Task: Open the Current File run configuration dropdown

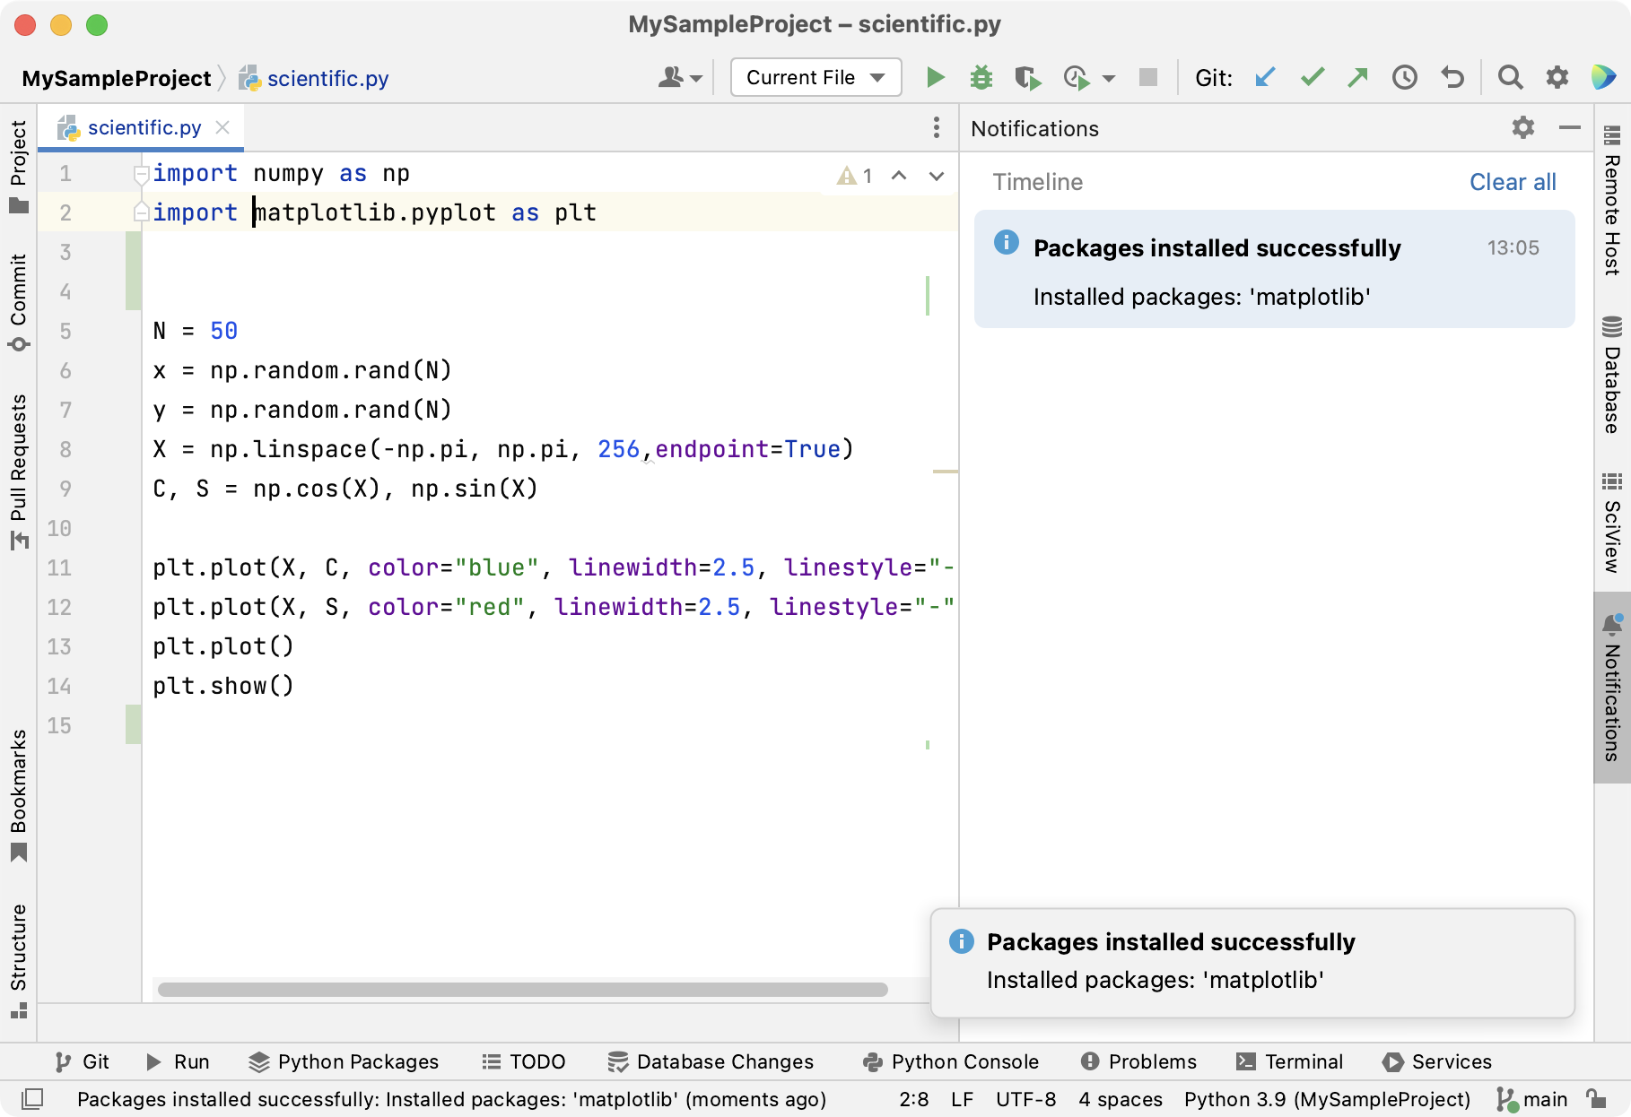Action: coord(814,77)
